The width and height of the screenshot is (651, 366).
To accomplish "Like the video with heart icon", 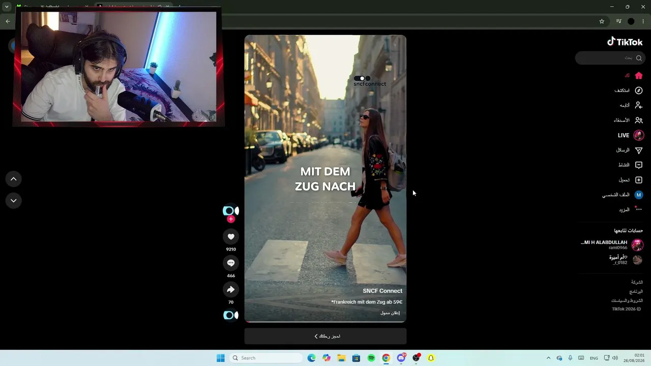I will pyautogui.click(x=231, y=236).
